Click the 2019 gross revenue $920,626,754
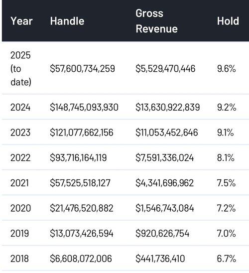The width and height of the screenshot is (249, 273). [162, 233]
